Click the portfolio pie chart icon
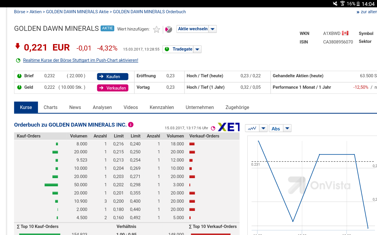This screenshot has width=377, height=235. click(x=168, y=29)
